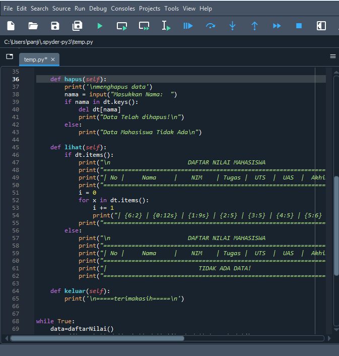
Task: Click vertical scrollbar down arrow
Action: [x=336, y=330]
